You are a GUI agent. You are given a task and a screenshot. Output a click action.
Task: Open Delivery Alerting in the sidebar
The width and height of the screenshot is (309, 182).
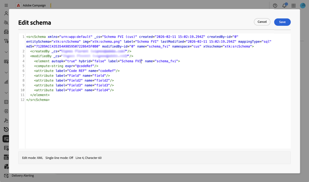pyautogui.click(x=23, y=175)
